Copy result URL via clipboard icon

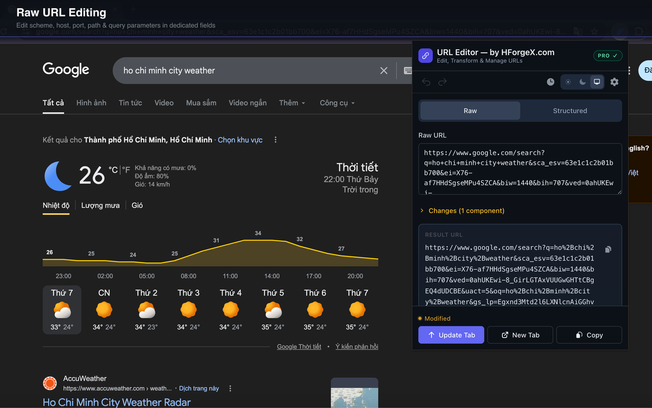coord(608,249)
